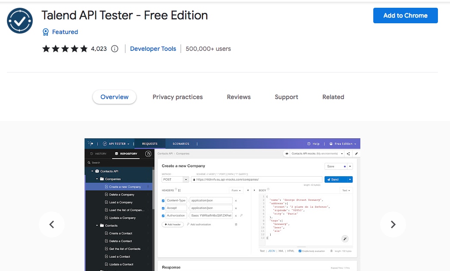Toggle the Content-Type header checkbox
The height and width of the screenshot is (271, 450).
coord(163,201)
